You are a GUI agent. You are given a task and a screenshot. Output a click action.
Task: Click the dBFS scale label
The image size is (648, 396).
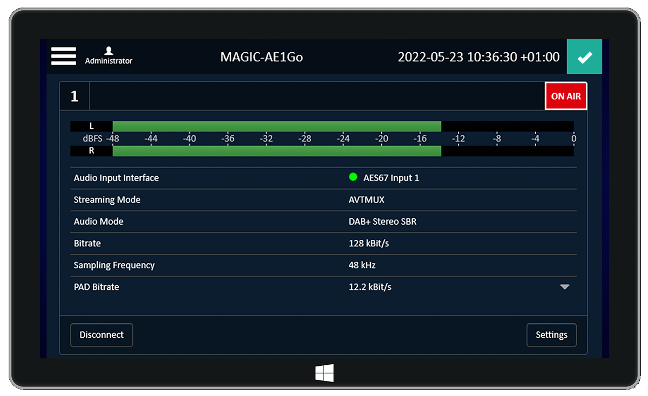tap(92, 138)
